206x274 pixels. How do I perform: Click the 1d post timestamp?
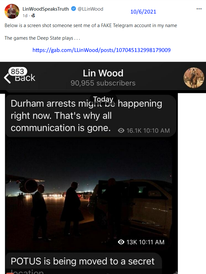tap(25, 16)
